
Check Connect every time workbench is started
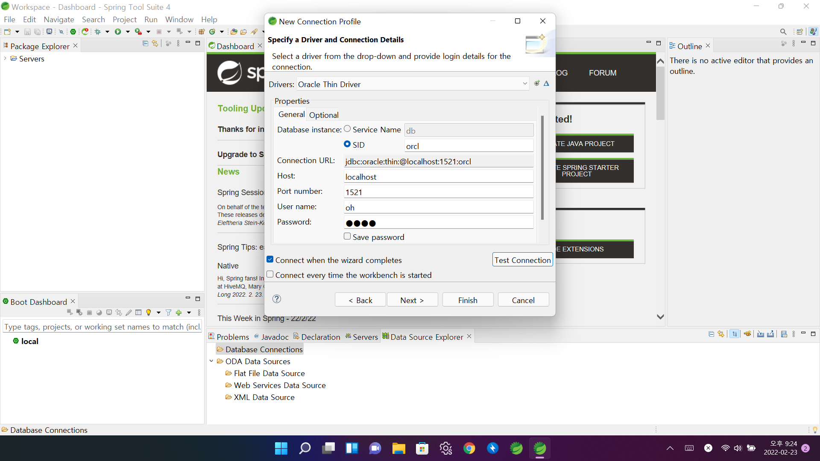(x=270, y=274)
